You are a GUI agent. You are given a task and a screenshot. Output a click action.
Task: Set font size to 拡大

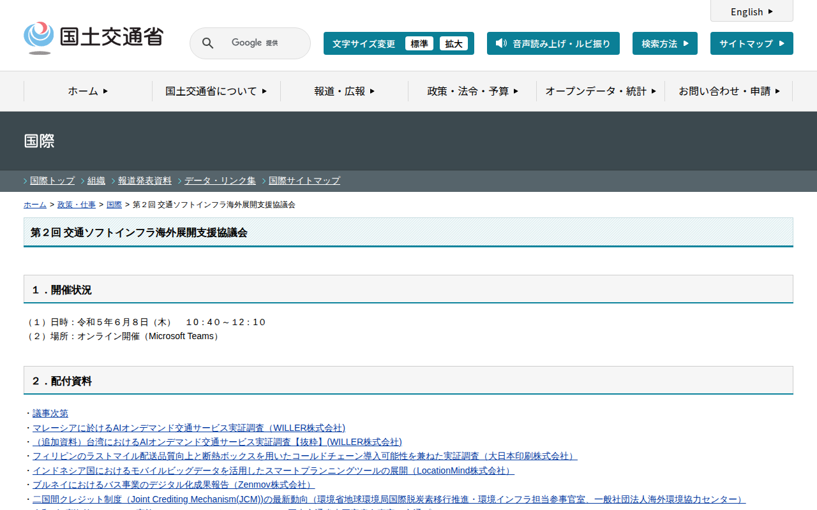pos(454,43)
